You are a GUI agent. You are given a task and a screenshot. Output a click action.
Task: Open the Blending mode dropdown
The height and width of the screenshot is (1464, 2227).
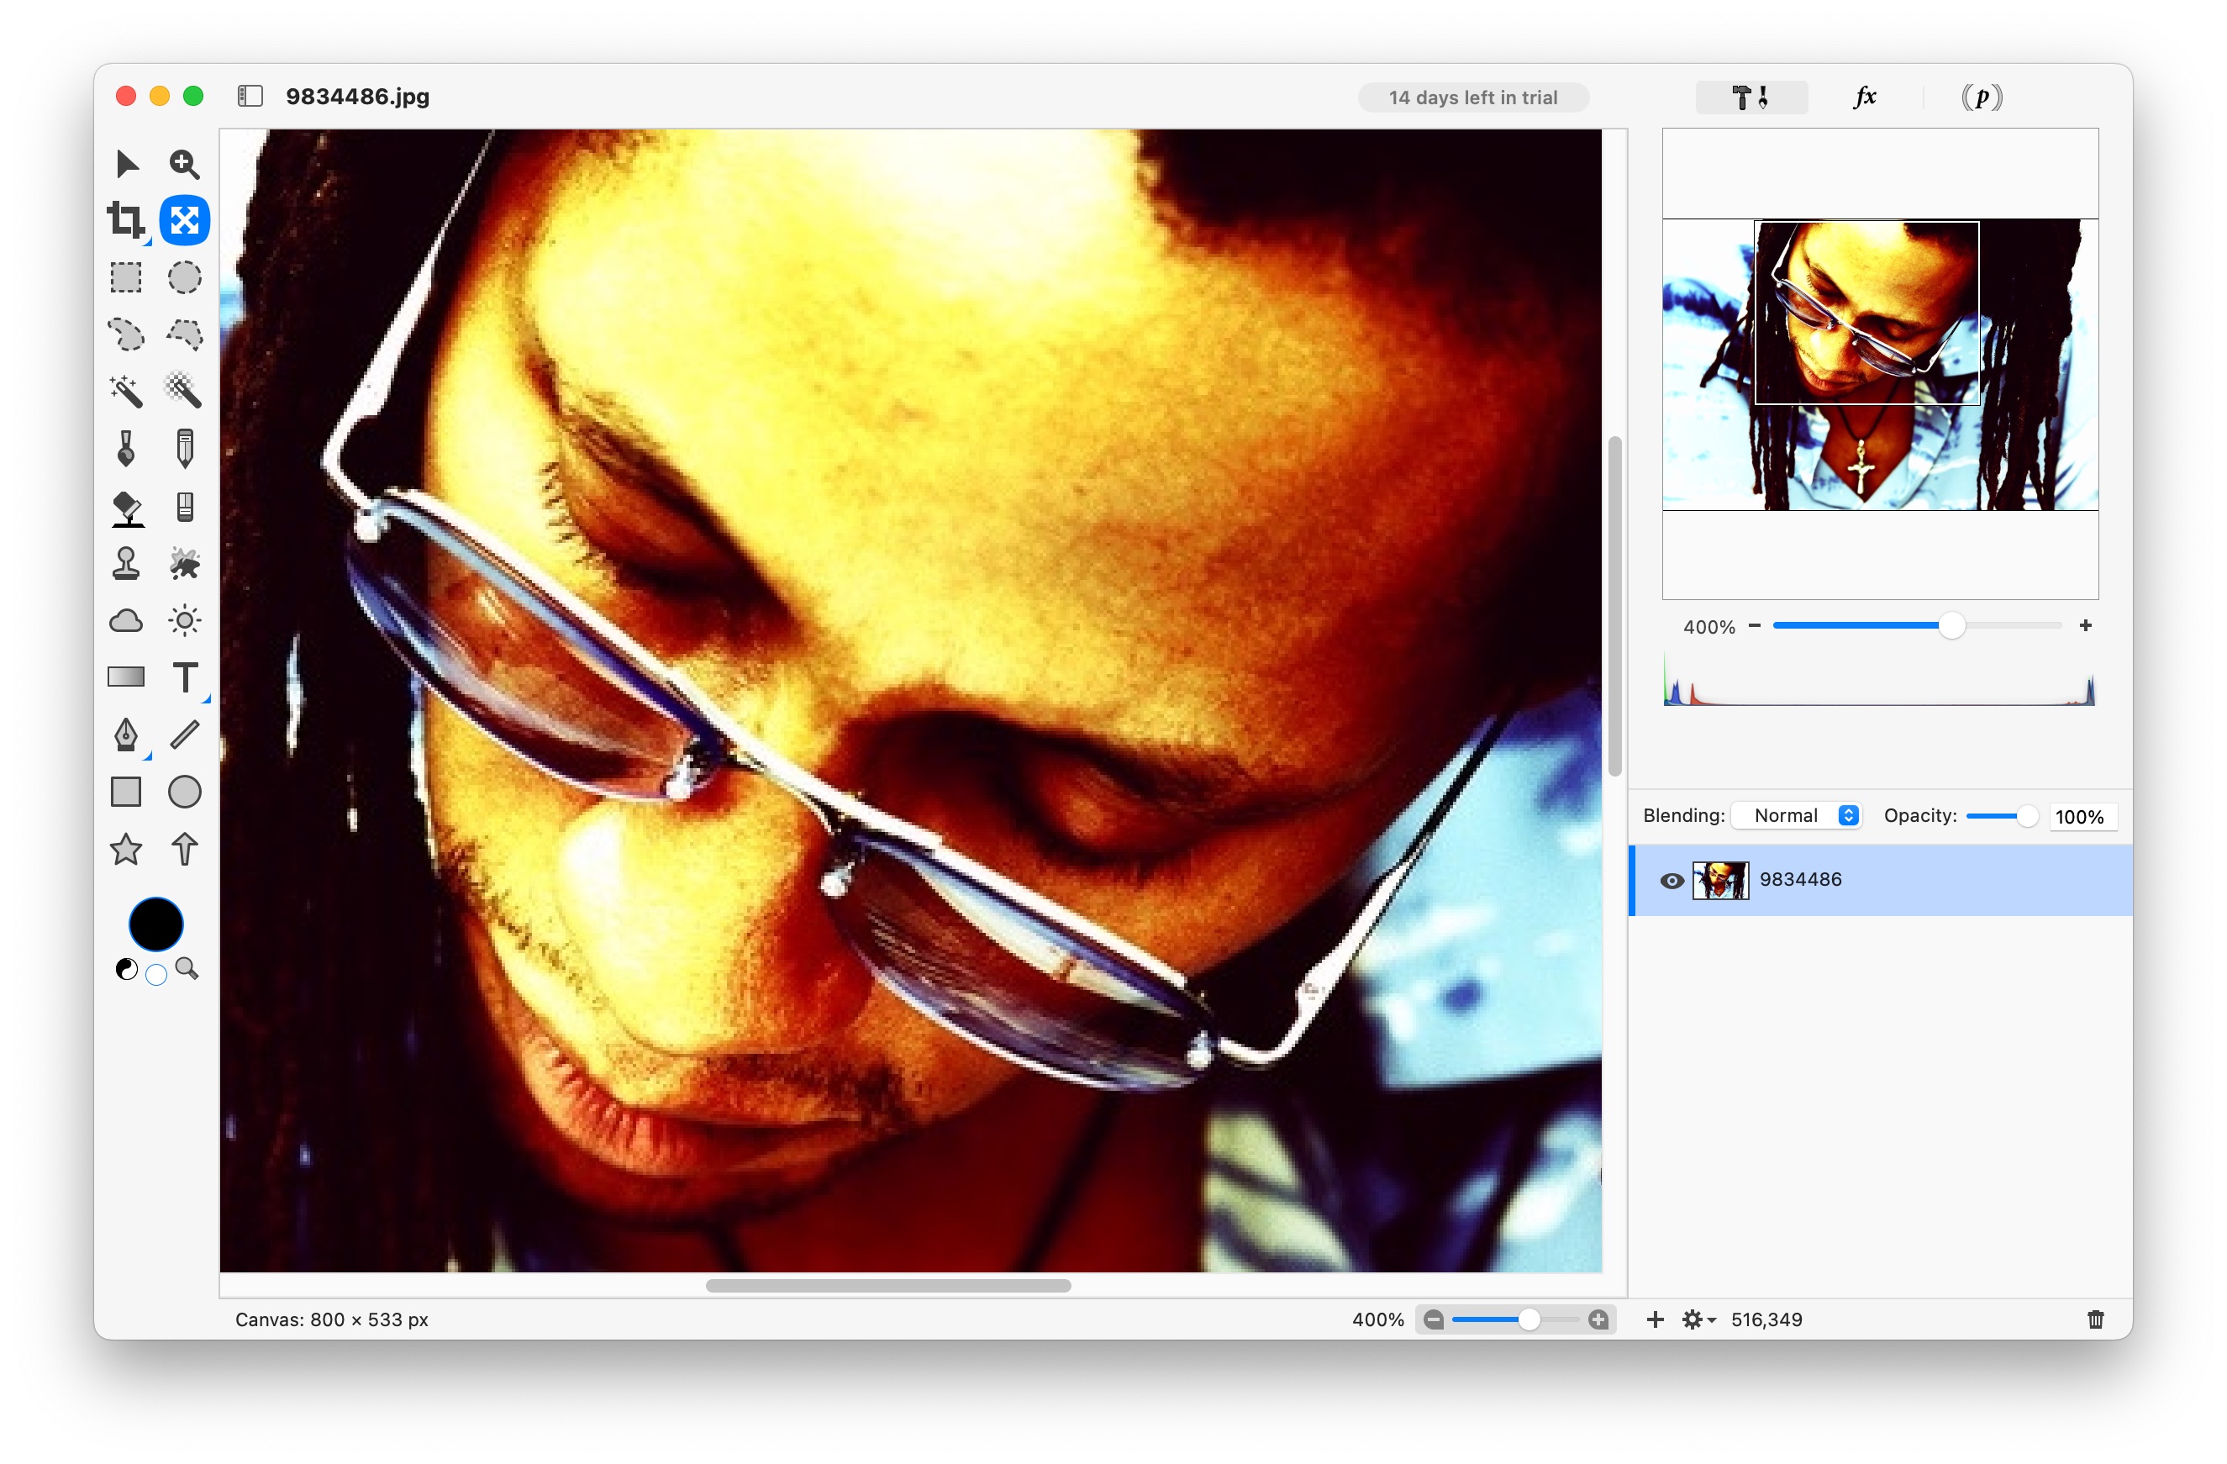[1796, 816]
